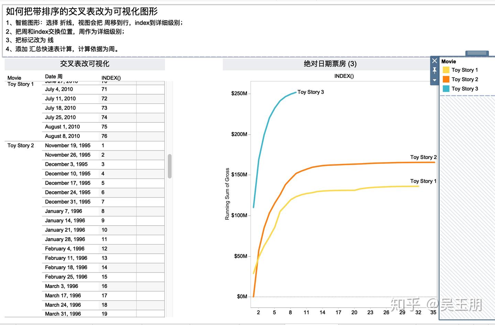Toggle highlight for Toy Story 3 legend entry
This screenshot has width=495, height=325.
click(466, 88)
